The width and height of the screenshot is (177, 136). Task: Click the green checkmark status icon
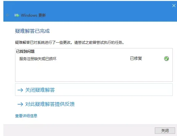pyautogui.click(x=167, y=59)
